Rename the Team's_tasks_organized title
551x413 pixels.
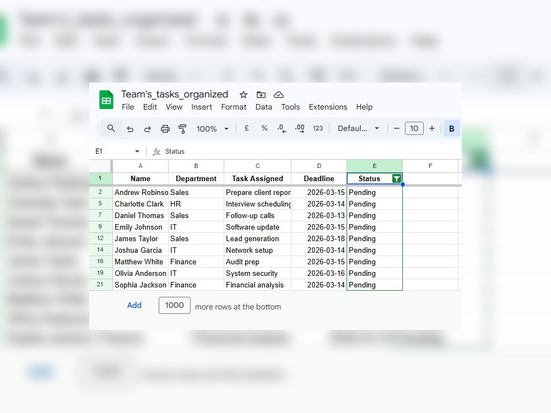[175, 95]
